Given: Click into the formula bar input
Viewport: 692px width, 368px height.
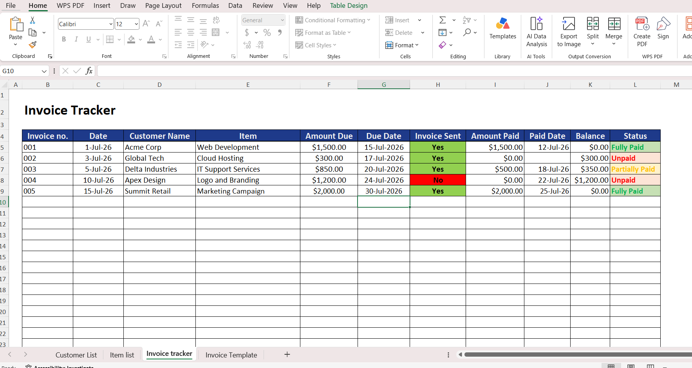Looking at the screenshot, I should pos(394,71).
